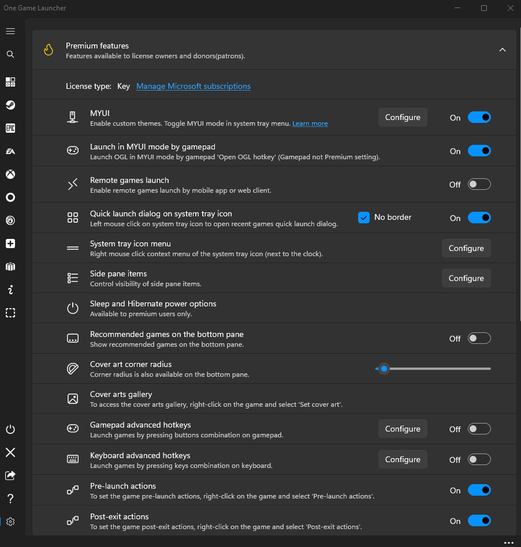The image size is (521, 547).
Task: Click the 'Premium features' header text
Action: (x=98, y=46)
